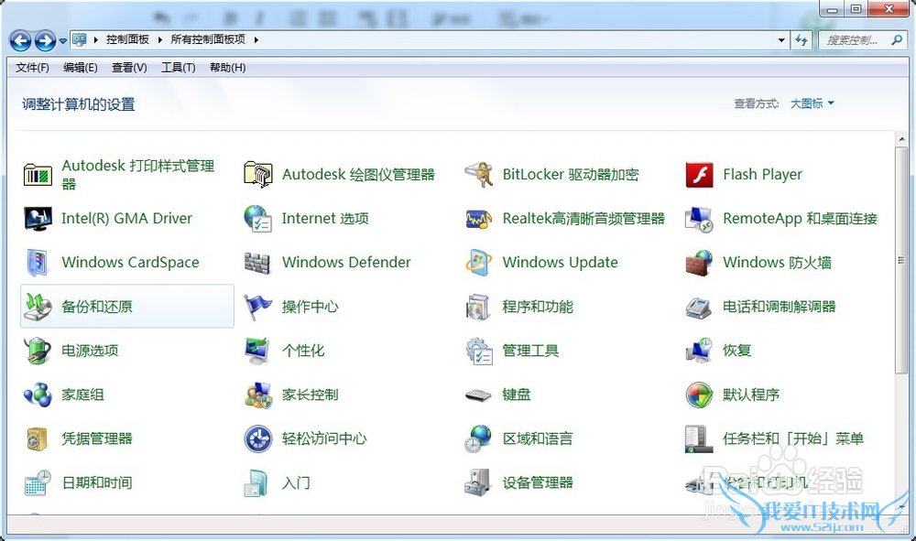Screen dimensions: 916x541
Task: Open the 入门 icon
Action: pyautogui.click(x=257, y=483)
